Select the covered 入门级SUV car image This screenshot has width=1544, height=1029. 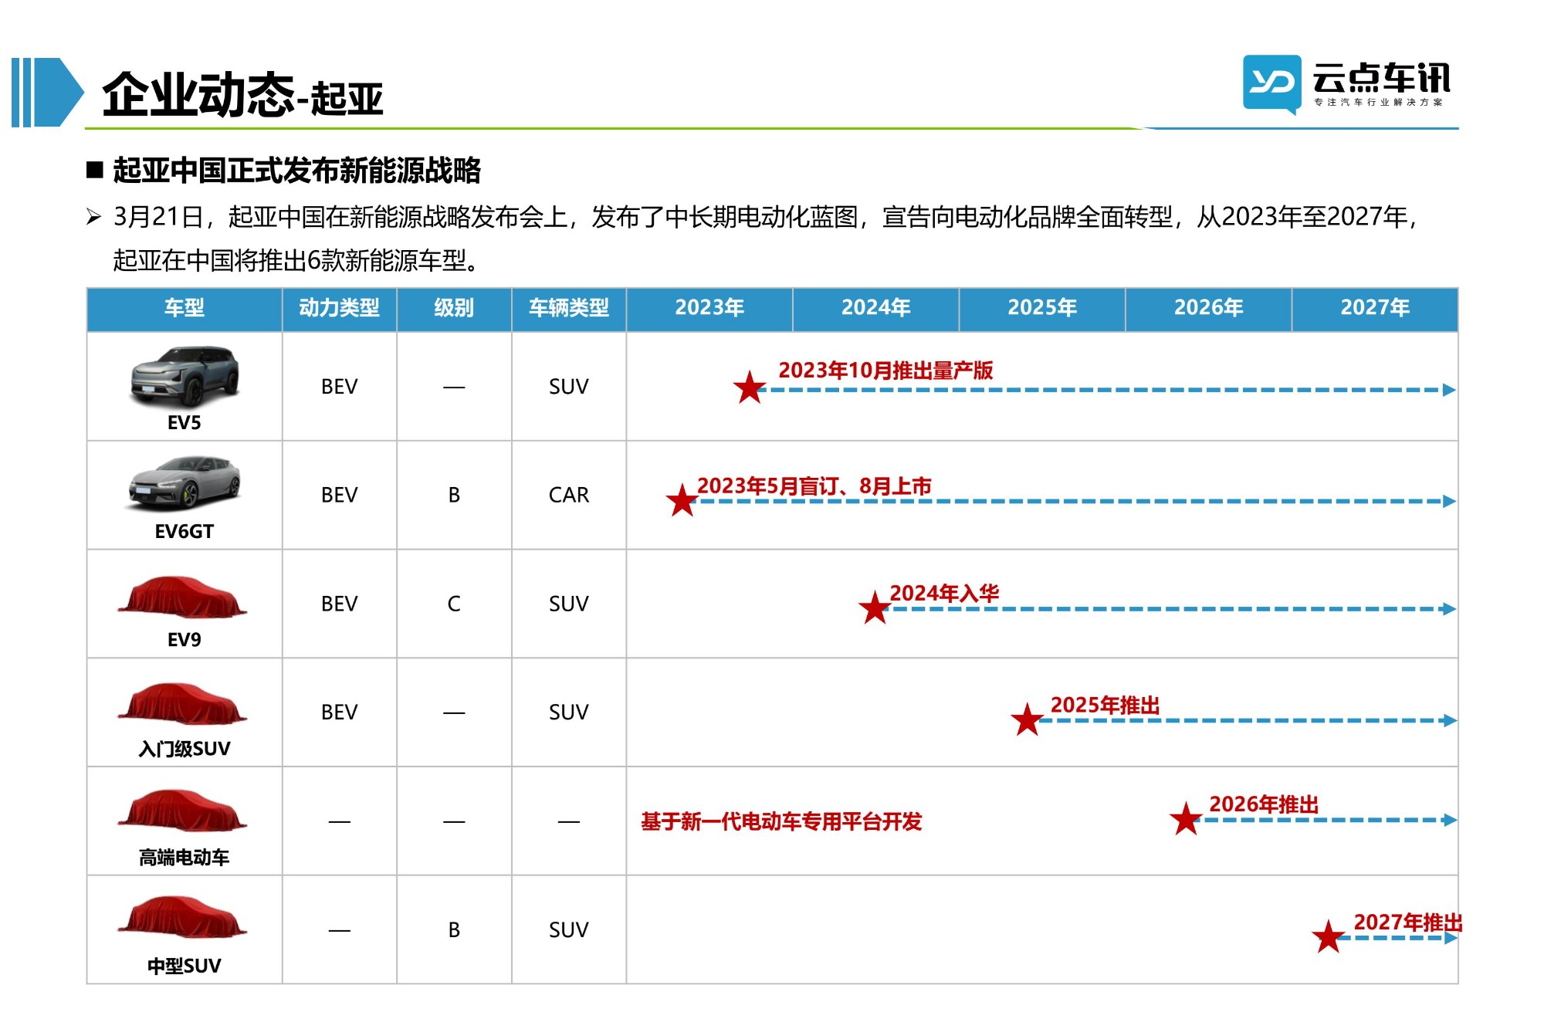[183, 703]
